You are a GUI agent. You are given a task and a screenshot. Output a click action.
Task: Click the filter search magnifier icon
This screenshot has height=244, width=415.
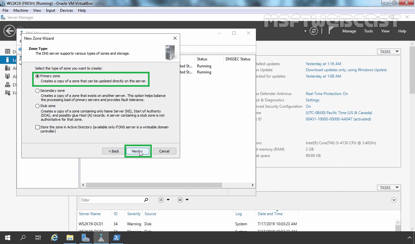[146, 200]
